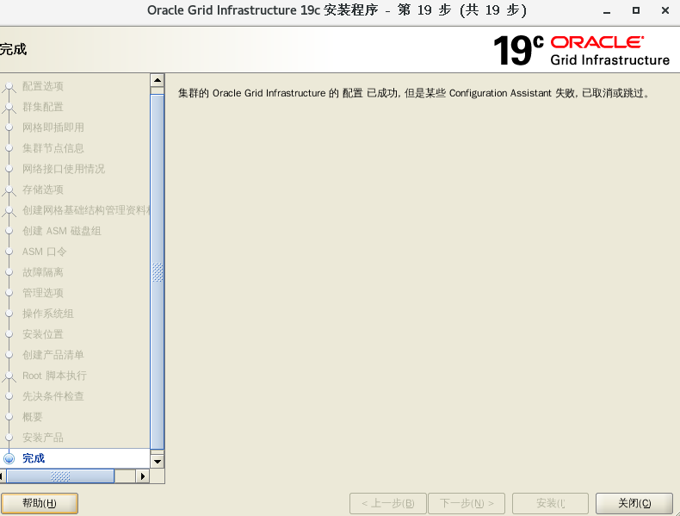Select the 创建产品清单 step
Image resolution: width=680 pixels, height=516 pixels.
pyautogui.click(x=53, y=355)
